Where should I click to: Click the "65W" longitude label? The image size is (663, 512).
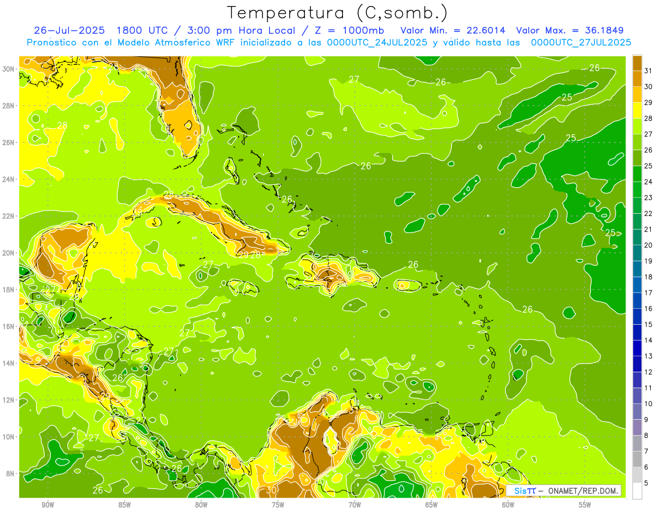(x=432, y=505)
